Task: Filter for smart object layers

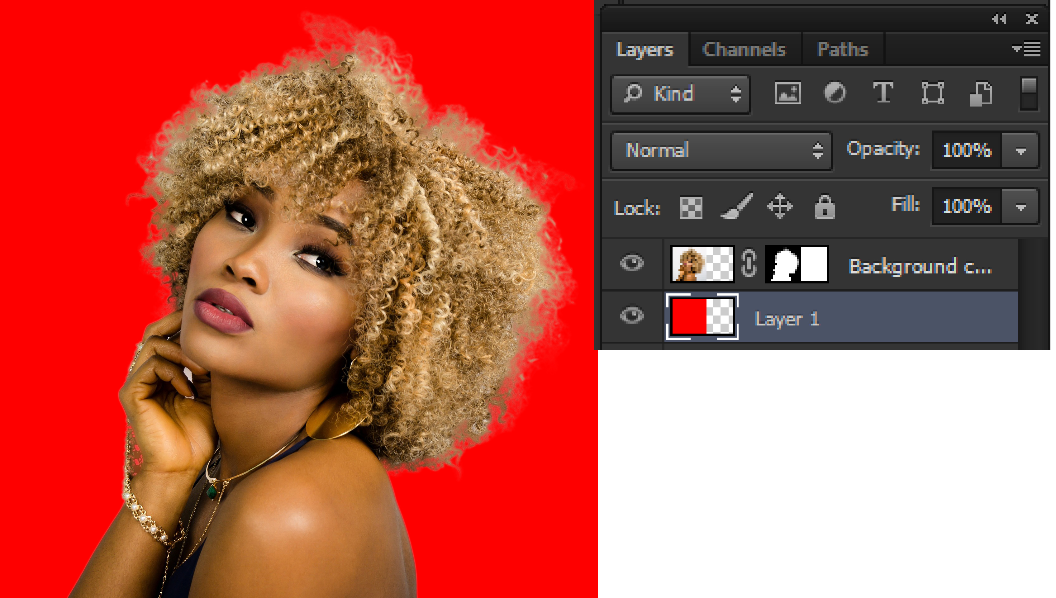Action: coord(981,94)
